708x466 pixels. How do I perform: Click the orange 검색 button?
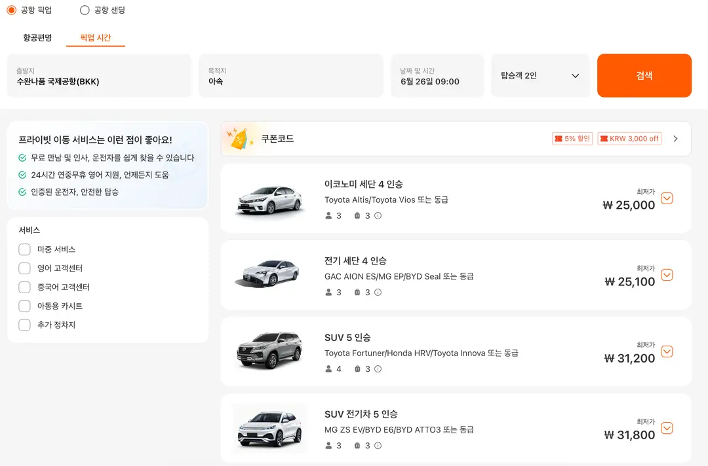point(644,76)
